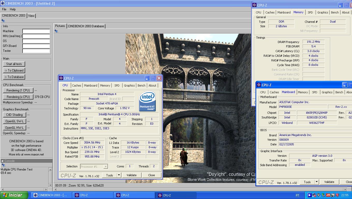The height and width of the screenshot is (199, 352).
Task: Click Start all tests button
Action: click(14, 64)
